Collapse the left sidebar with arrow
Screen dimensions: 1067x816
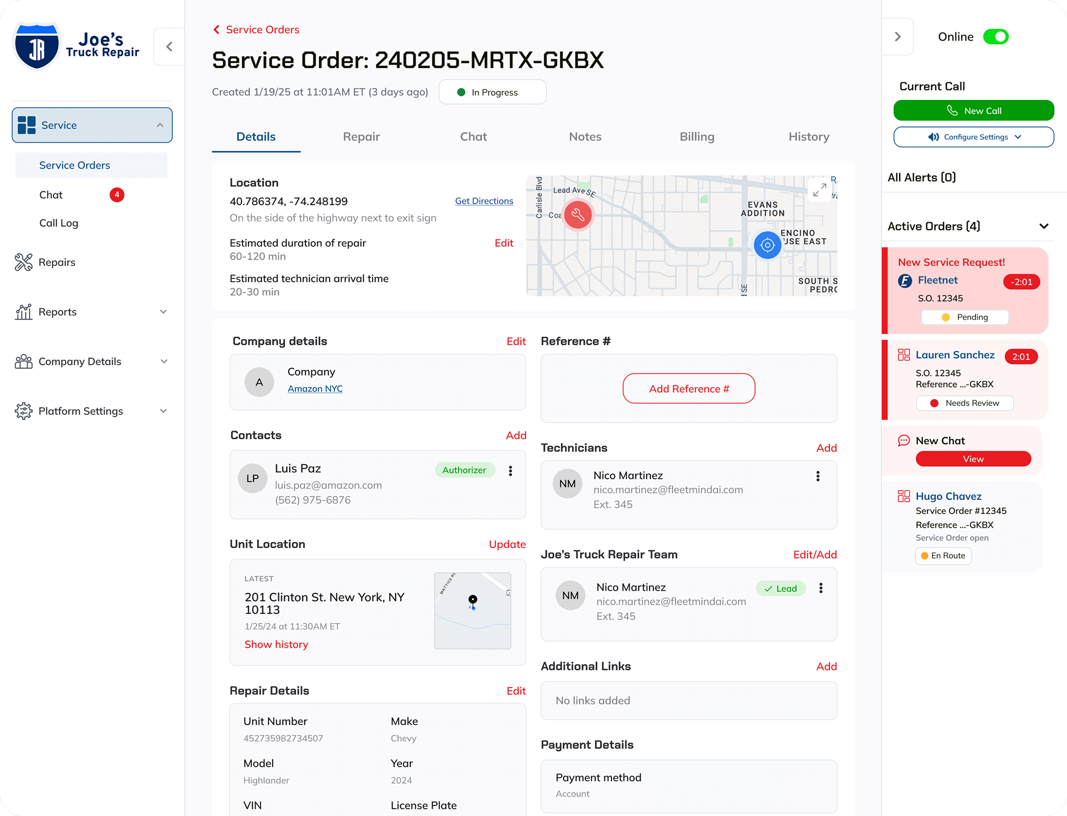coord(169,47)
